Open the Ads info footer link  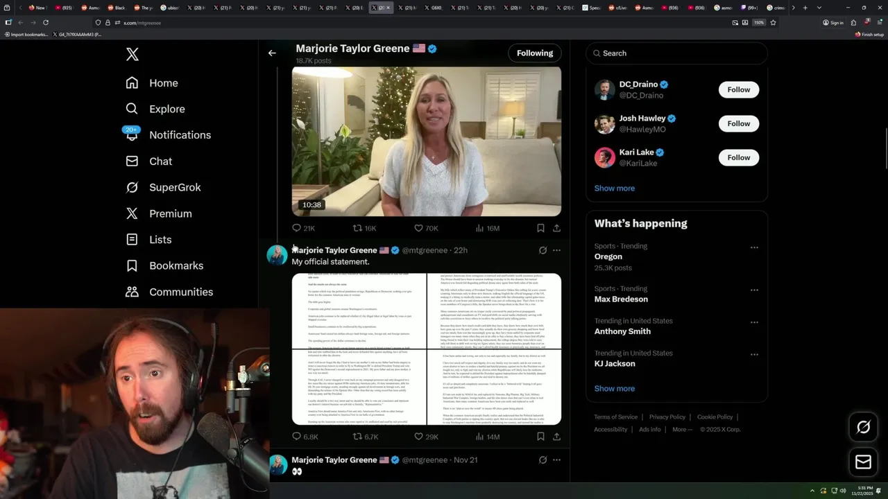coord(650,429)
